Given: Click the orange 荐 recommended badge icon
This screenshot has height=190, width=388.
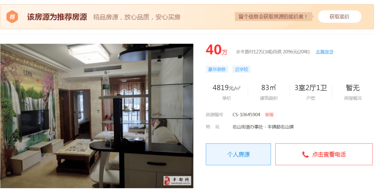Looking at the screenshot, I should [12, 17].
